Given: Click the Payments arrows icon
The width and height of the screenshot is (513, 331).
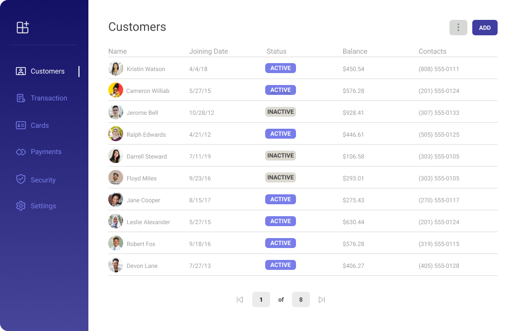Looking at the screenshot, I should click(21, 152).
